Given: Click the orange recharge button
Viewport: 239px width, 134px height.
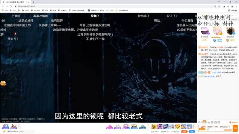Looking at the screenshot, I should point(184,132).
